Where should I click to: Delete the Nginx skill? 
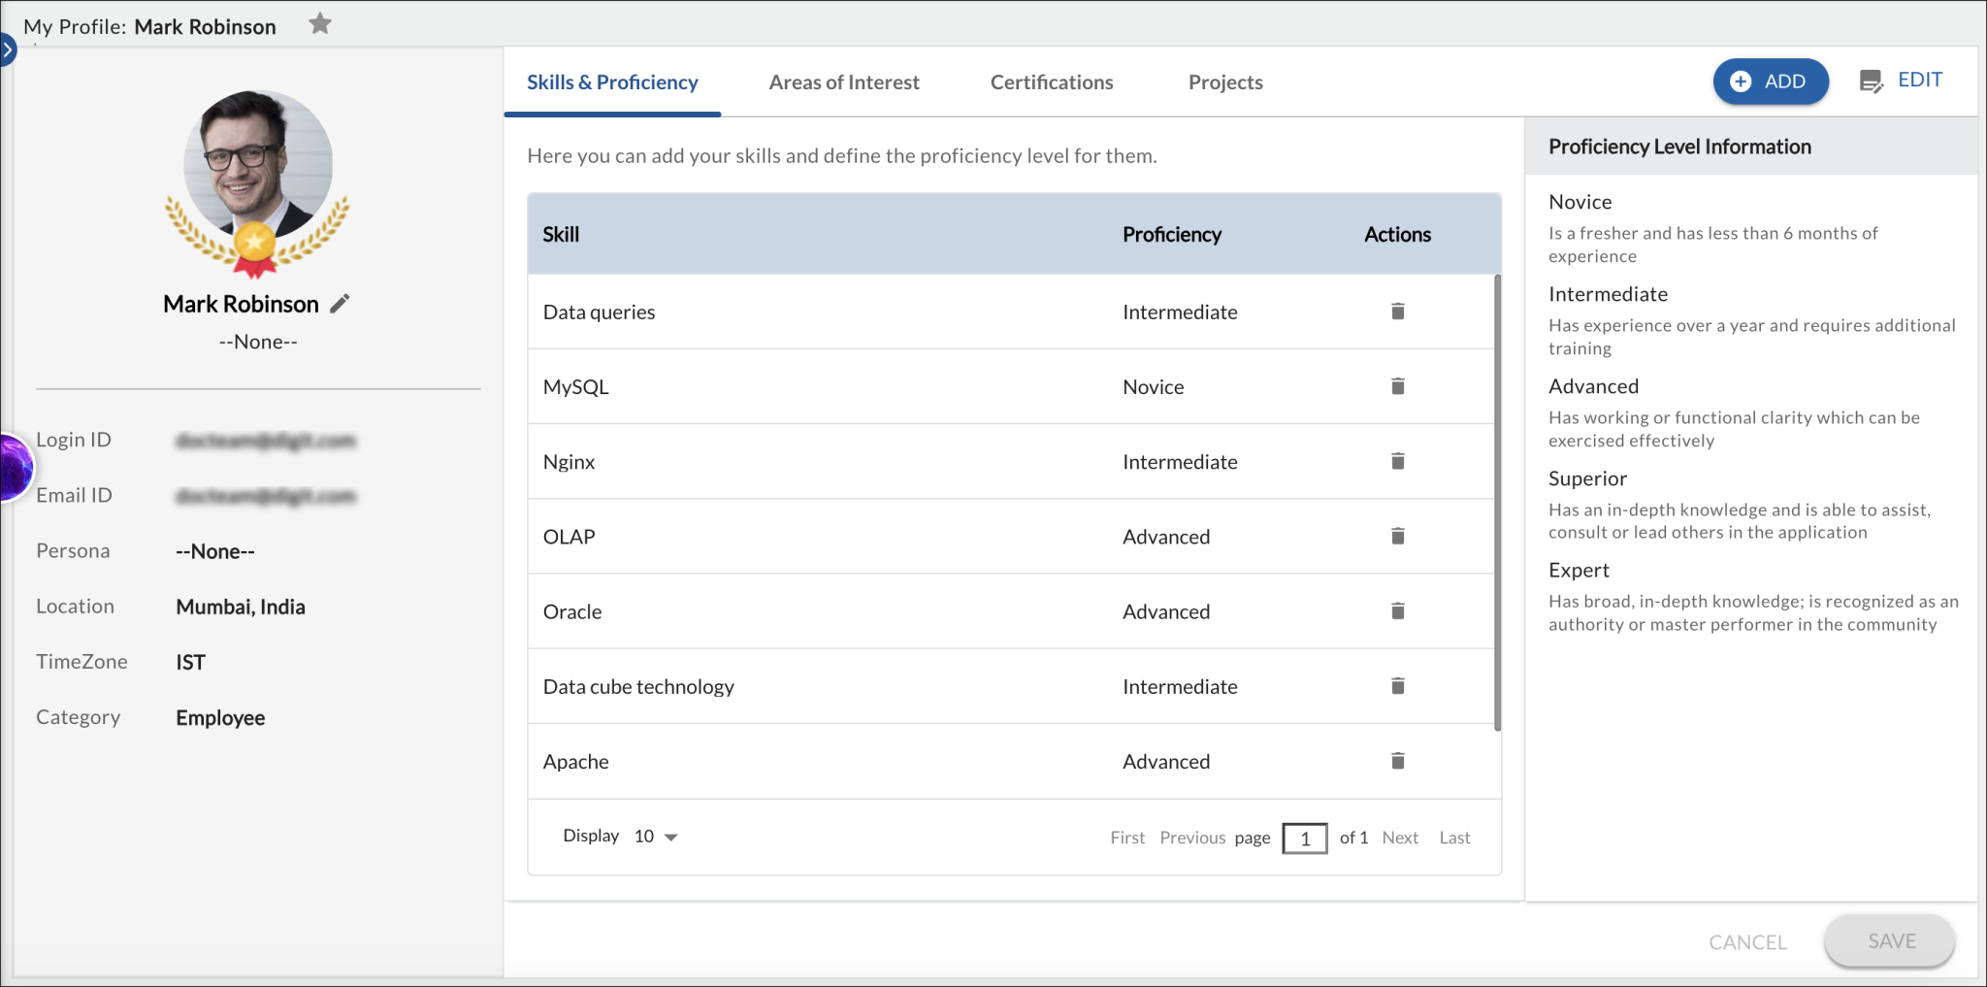click(x=1398, y=461)
